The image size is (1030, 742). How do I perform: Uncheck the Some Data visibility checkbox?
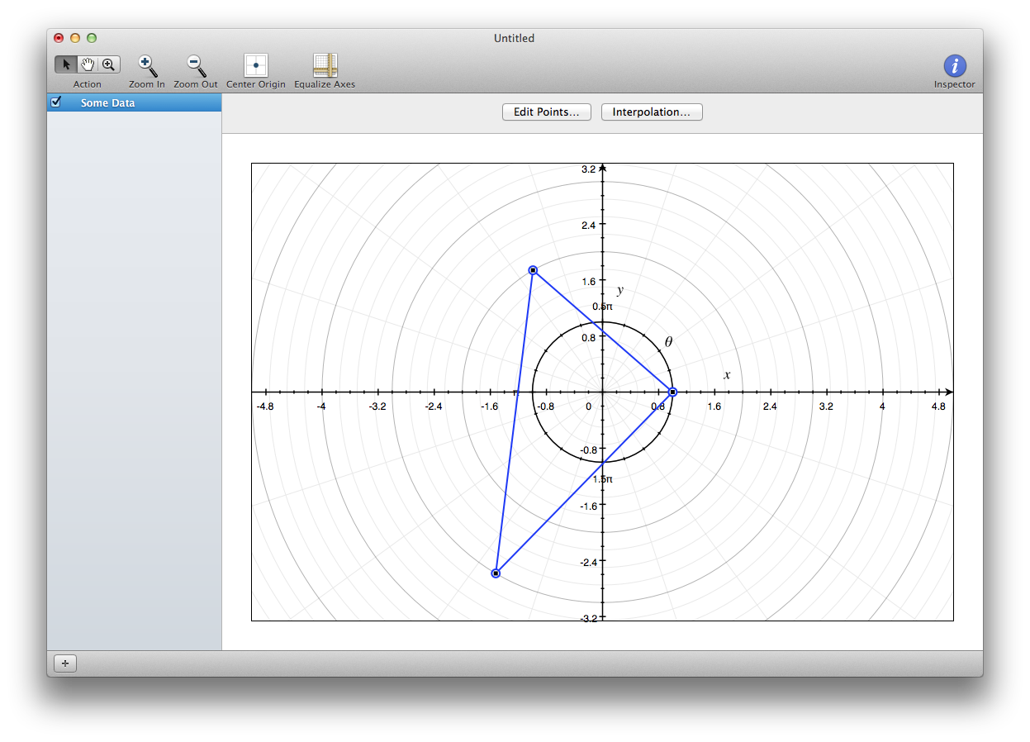(56, 102)
